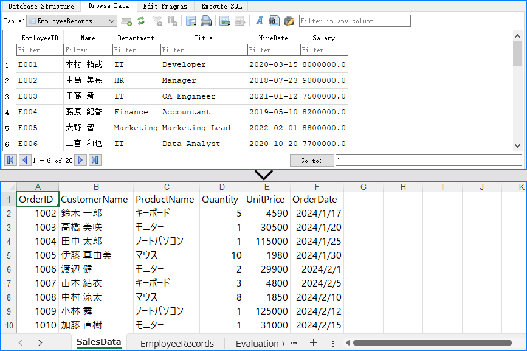Viewport: 527px width, 351px height.
Task: Switch to the Execute SQL tab
Action: (221, 6)
